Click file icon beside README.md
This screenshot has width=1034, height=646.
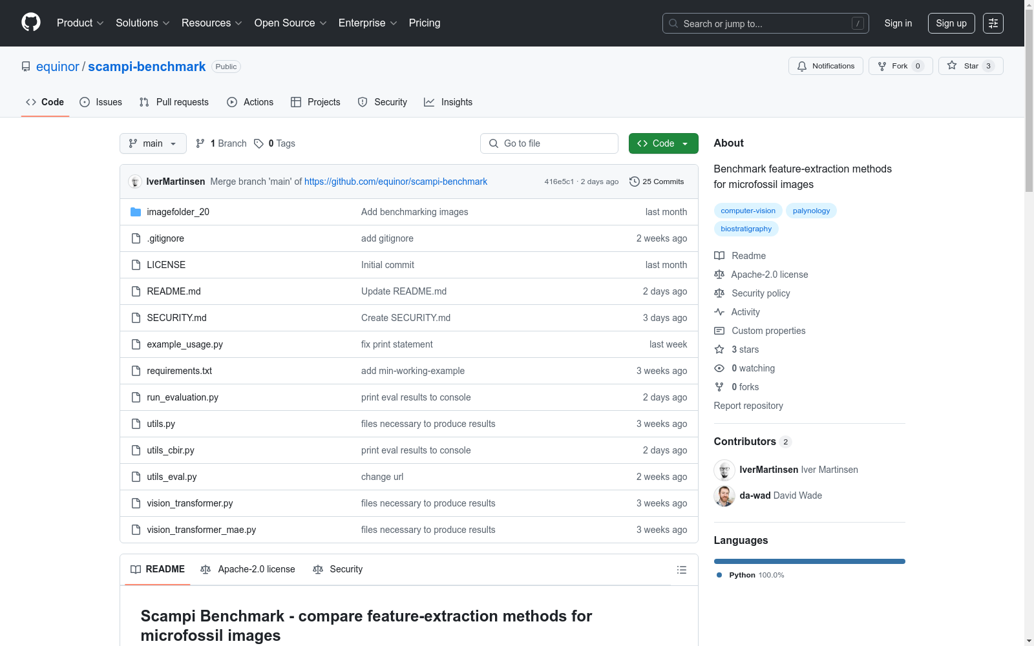(136, 291)
